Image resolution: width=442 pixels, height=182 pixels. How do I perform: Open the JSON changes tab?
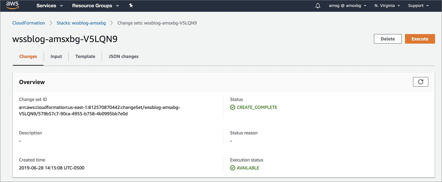124,56
